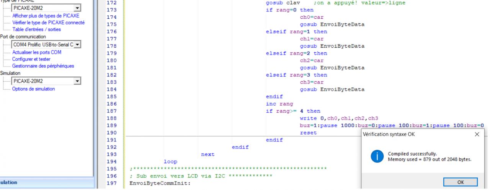490x190 pixels.
Task: Open Table d'entrées / sorties link
Action: [36, 29]
